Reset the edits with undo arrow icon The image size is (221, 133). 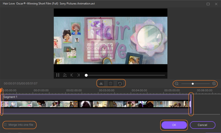(120, 84)
